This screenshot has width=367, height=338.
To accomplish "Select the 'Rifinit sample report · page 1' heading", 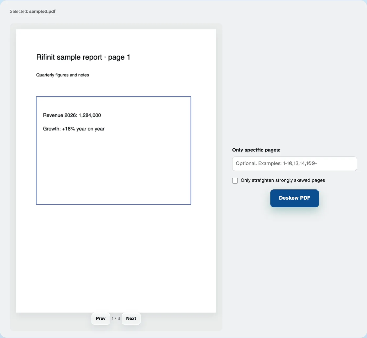I will click(83, 57).
